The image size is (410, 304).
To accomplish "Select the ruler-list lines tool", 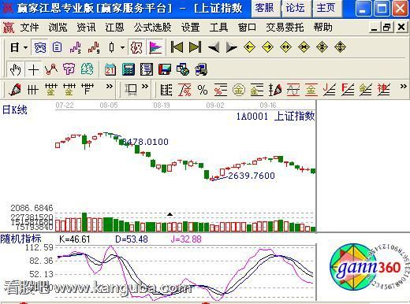I will click(x=166, y=90).
